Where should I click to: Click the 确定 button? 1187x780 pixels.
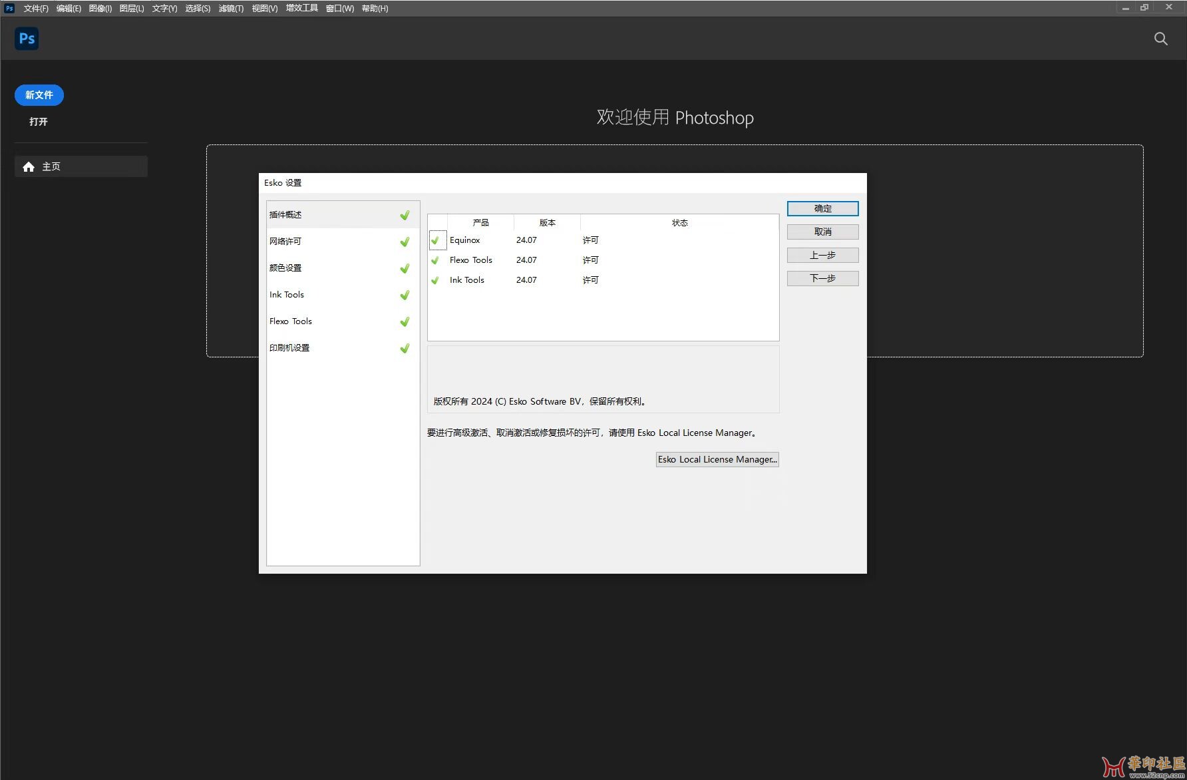point(822,208)
